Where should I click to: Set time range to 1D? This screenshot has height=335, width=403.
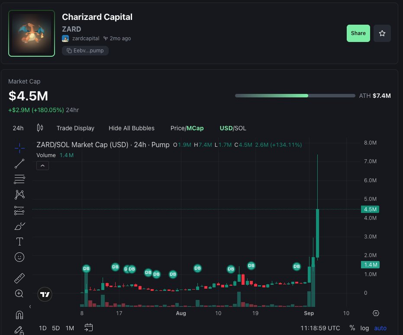coord(43,328)
